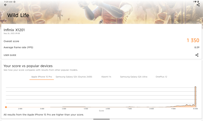Click the 9:09 AM clock
This screenshot has height=121, width=203.
(8, 2)
